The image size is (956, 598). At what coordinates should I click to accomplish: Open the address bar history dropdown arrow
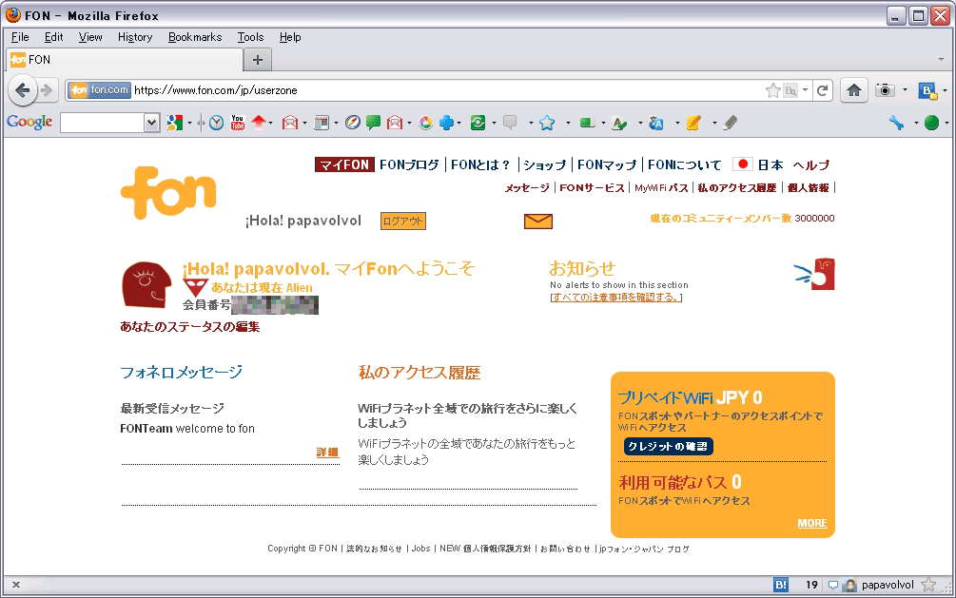click(806, 90)
